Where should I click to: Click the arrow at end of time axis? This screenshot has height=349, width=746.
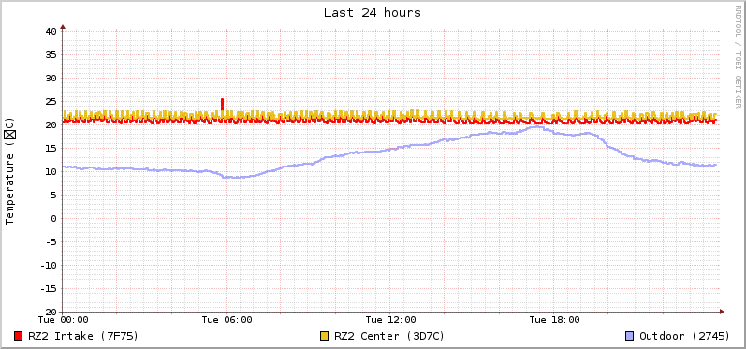[722, 312]
